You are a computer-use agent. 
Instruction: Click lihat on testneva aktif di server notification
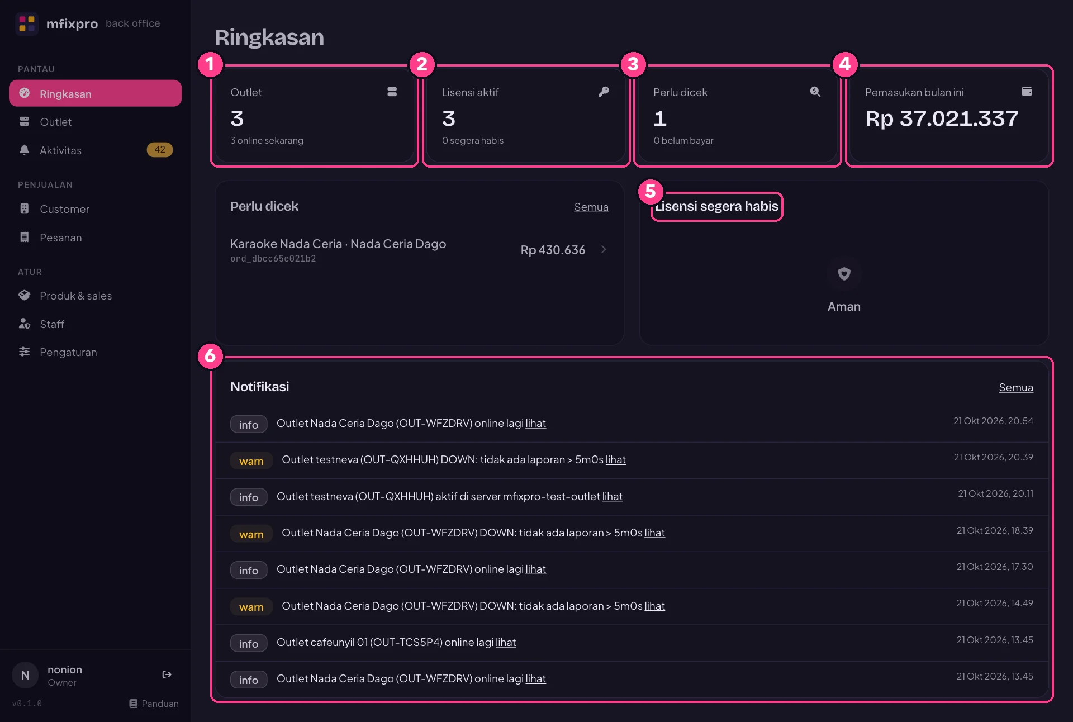[x=613, y=496]
